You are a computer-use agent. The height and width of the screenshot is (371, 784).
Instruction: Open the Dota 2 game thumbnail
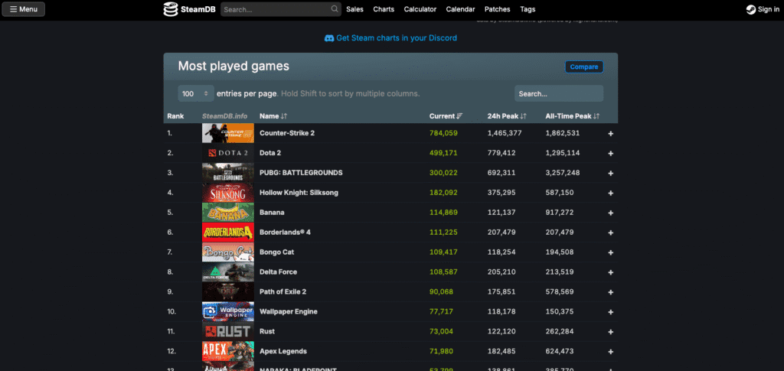point(228,153)
